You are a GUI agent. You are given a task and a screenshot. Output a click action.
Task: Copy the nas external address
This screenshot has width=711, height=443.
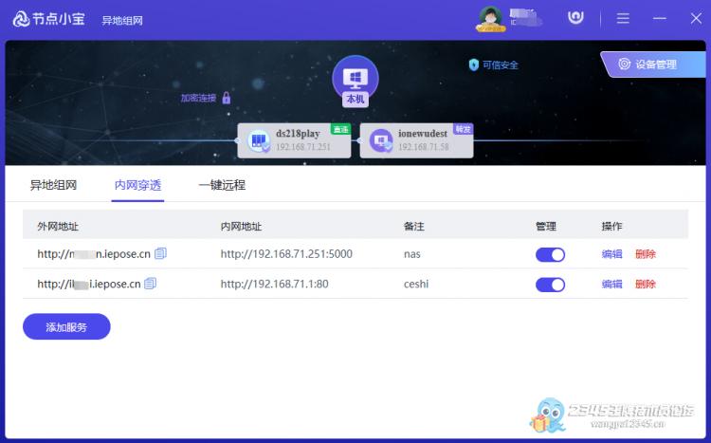[x=160, y=253]
